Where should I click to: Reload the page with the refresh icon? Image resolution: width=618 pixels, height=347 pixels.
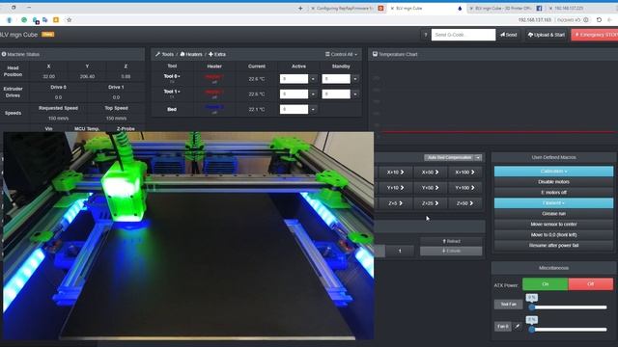[599, 19]
